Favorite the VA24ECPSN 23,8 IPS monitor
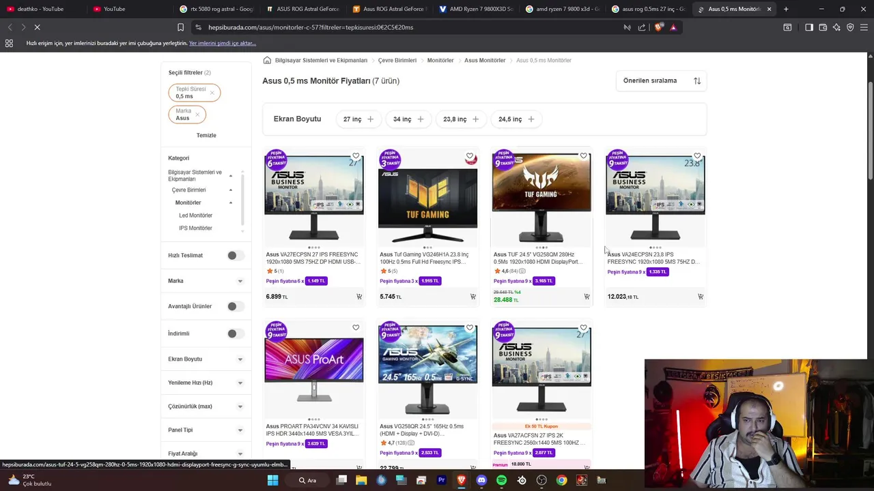This screenshot has height=491, width=874. pyautogui.click(x=697, y=156)
